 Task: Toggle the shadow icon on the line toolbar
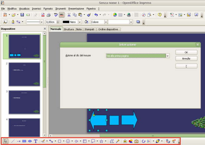click(138, 22)
